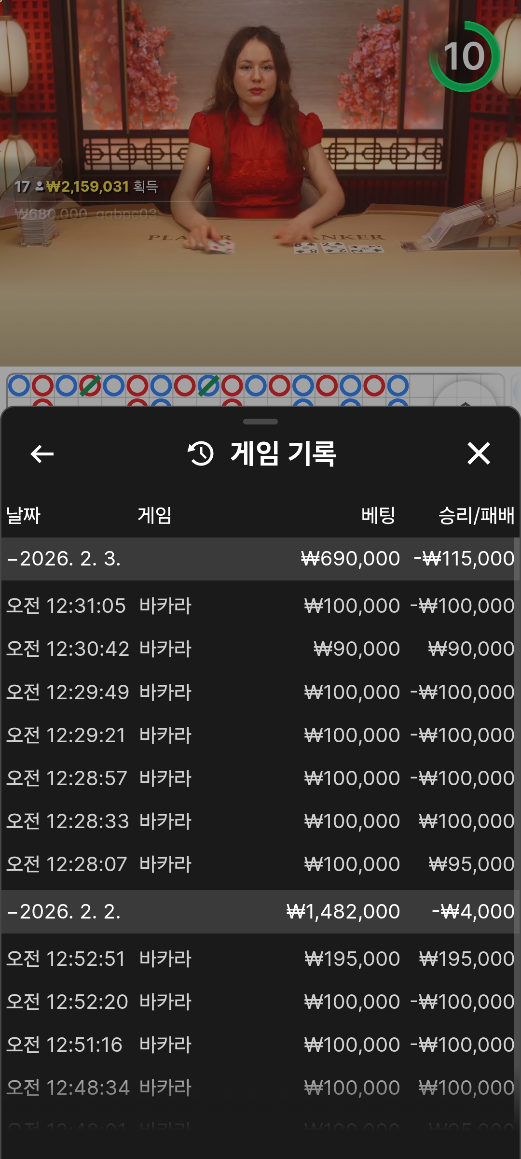Viewport: 521px width, 1159px height.
Task: Tap the green countdown timer circle
Action: [464, 57]
